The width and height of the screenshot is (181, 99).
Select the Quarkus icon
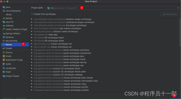coord(4,37)
